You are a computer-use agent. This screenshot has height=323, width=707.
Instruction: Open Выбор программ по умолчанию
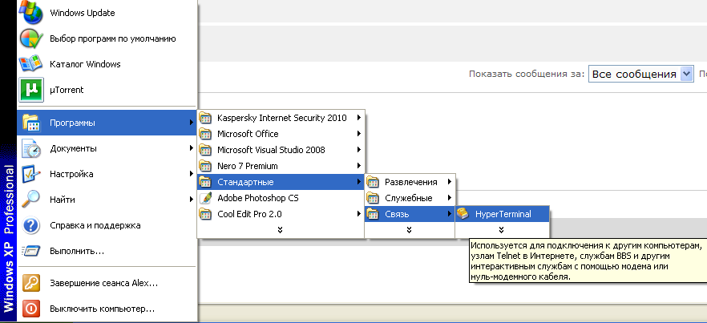pyautogui.click(x=112, y=38)
